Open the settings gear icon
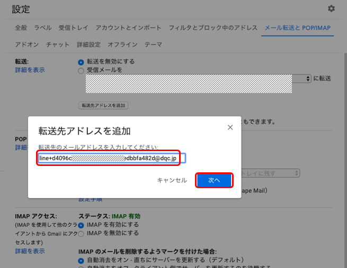Image resolution: width=347 pixels, height=268 pixels. tap(331, 8)
